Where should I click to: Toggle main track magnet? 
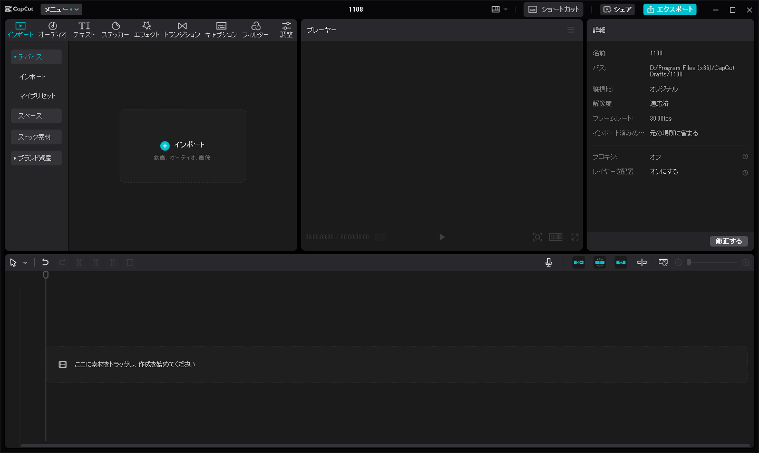(x=579, y=262)
